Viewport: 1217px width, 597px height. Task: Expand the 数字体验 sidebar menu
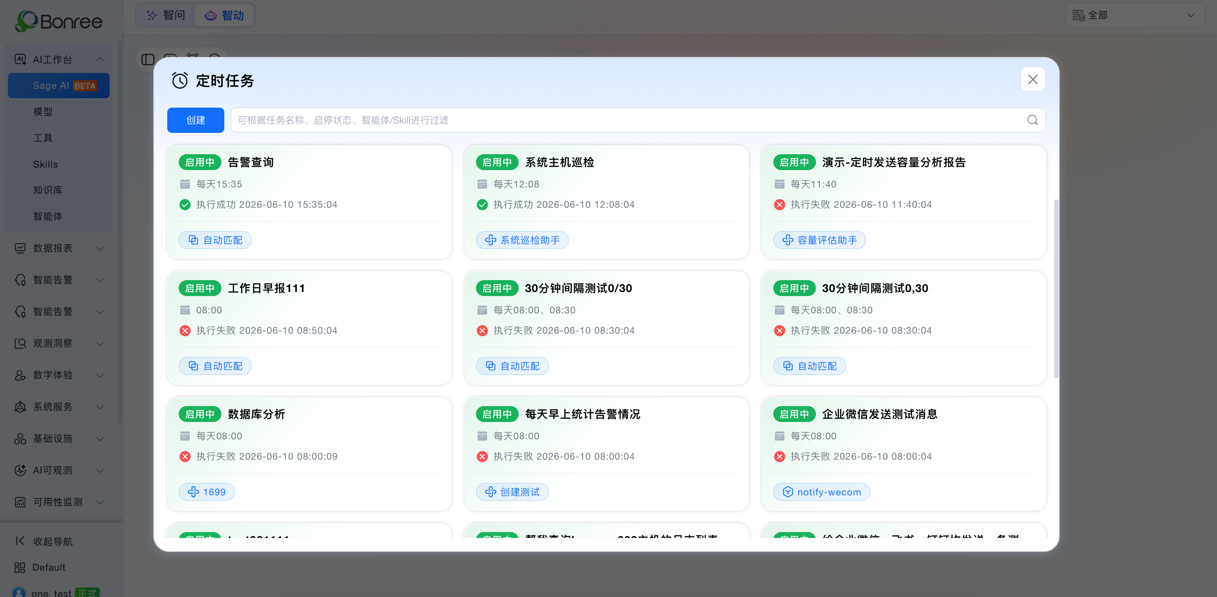click(60, 375)
